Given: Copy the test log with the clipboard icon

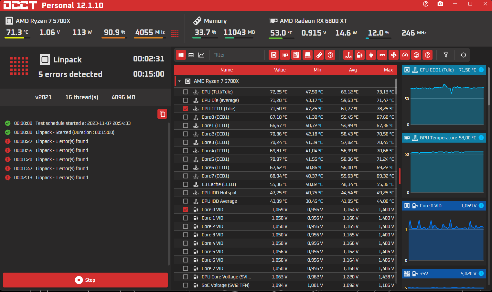Looking at the screenshot, I should coord(162,114).
